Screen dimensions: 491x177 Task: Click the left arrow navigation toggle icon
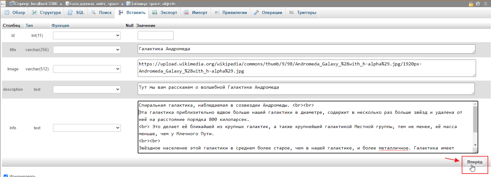click(3, 4)
